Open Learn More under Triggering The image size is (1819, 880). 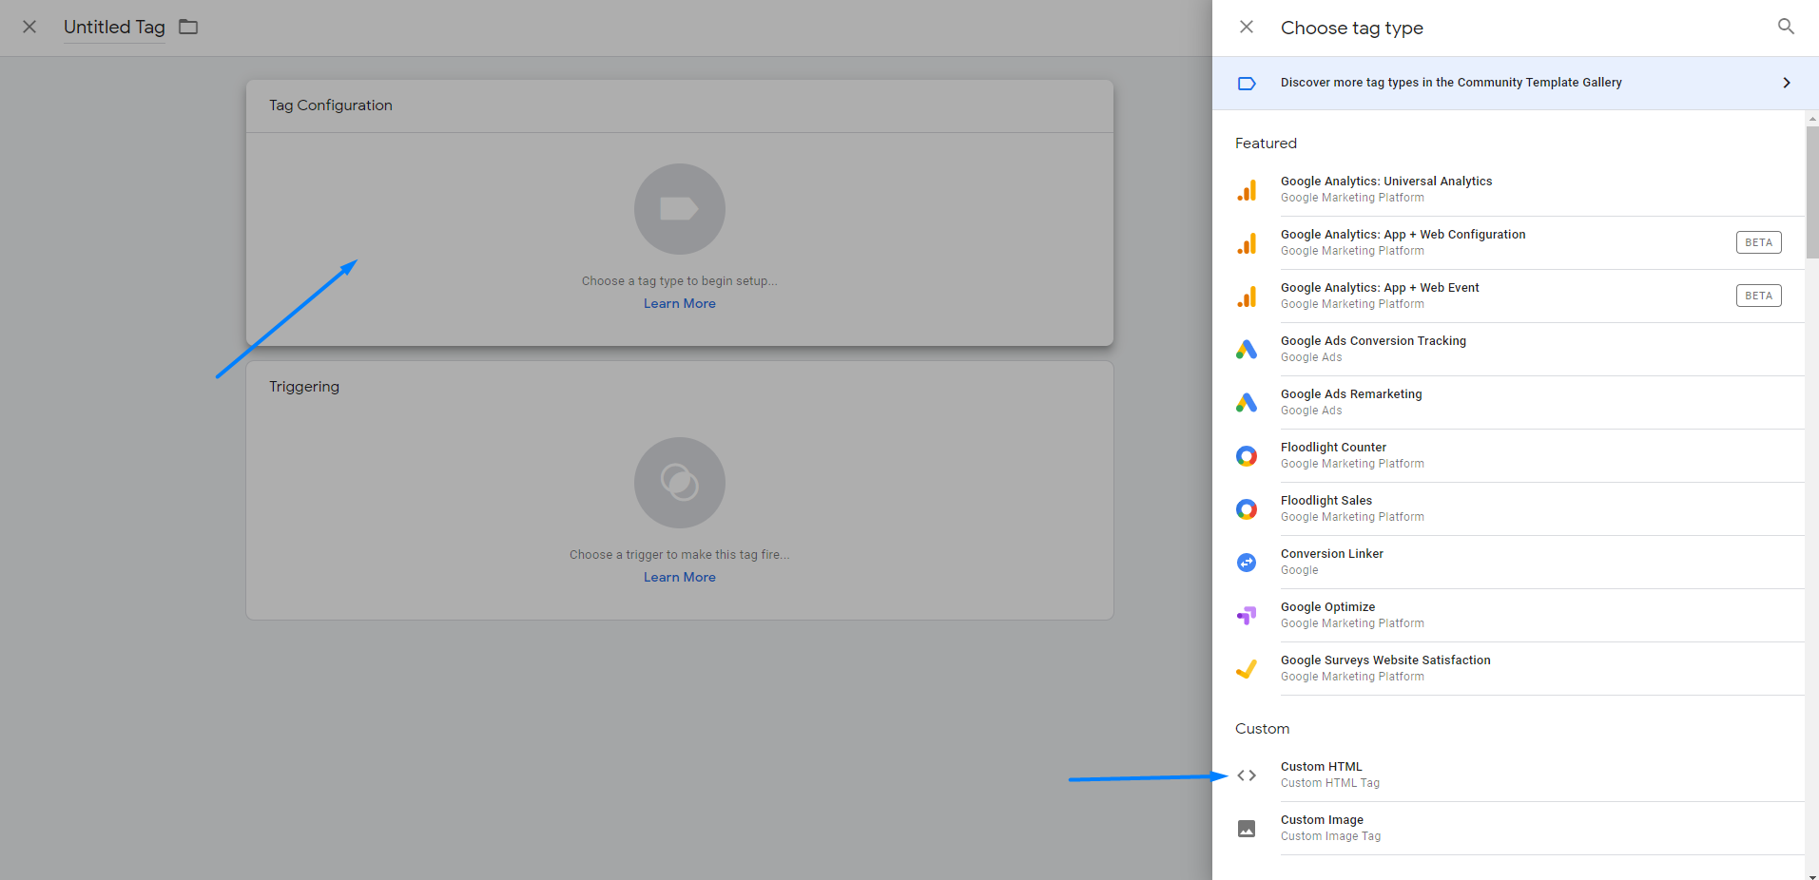pos(680,577)
